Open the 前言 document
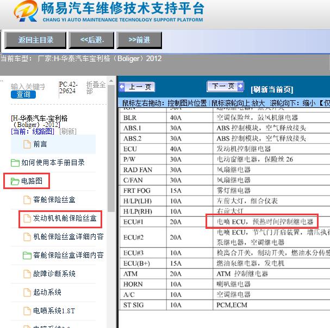The image size is (330, 328). (x=40, y=144)
